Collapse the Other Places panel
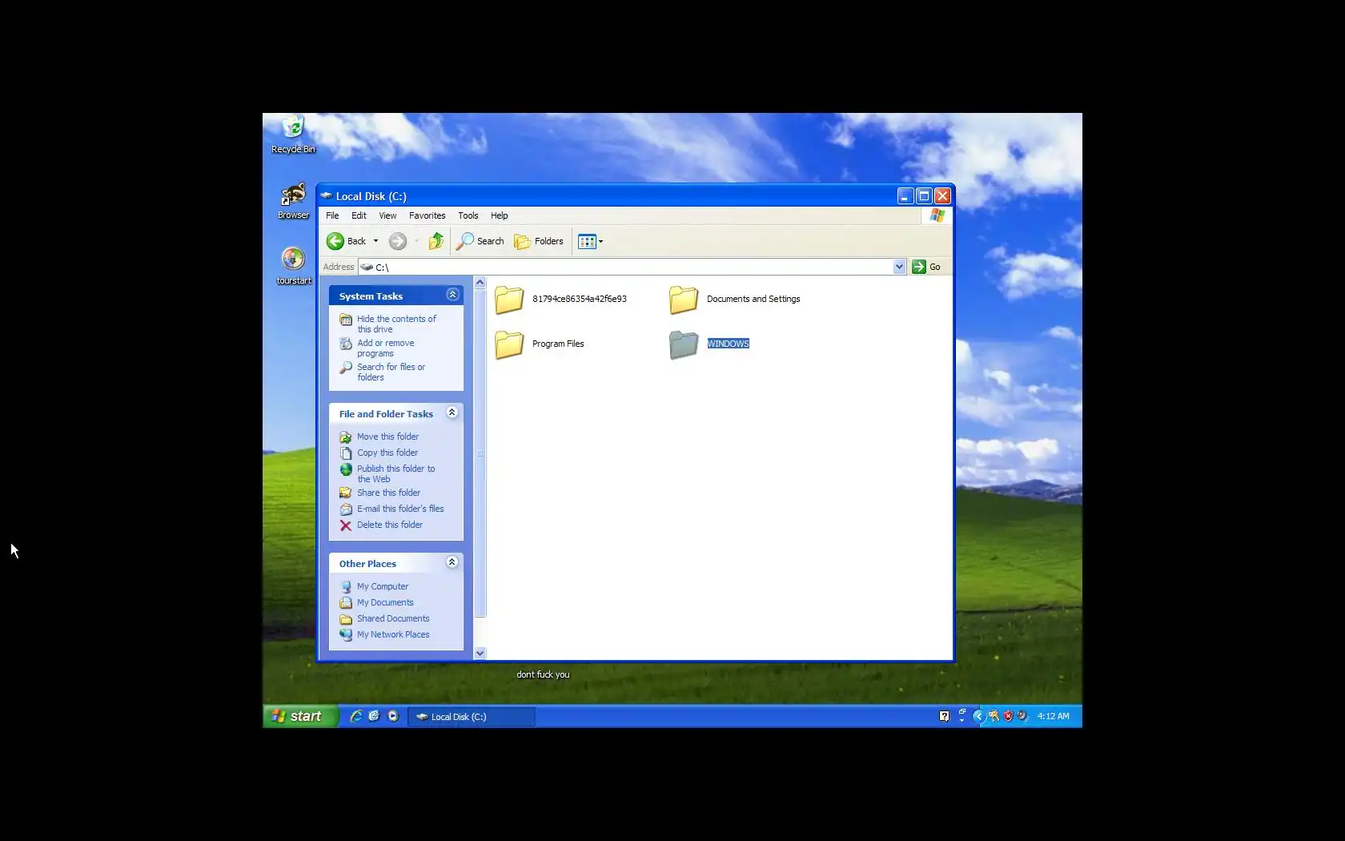Image resolution: width=1345 pixels, height=841 pixels. pos(452,562)
